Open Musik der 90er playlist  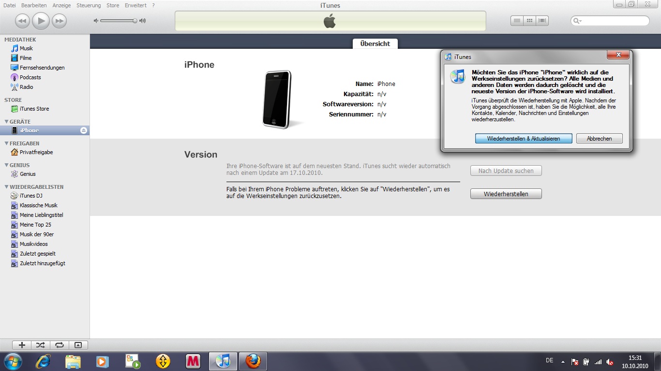[x=37, y=234]
